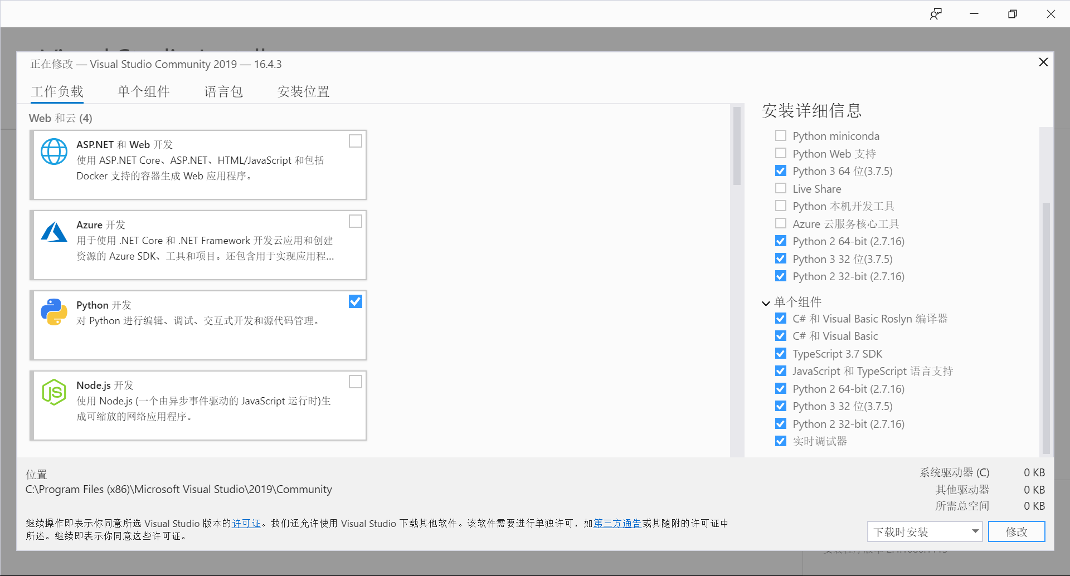Click the Azure logo icon
Viewport: 1070px width, 576px height.
54,232
